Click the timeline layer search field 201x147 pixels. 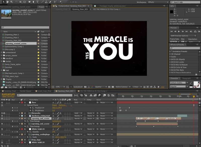pos(45,95)
